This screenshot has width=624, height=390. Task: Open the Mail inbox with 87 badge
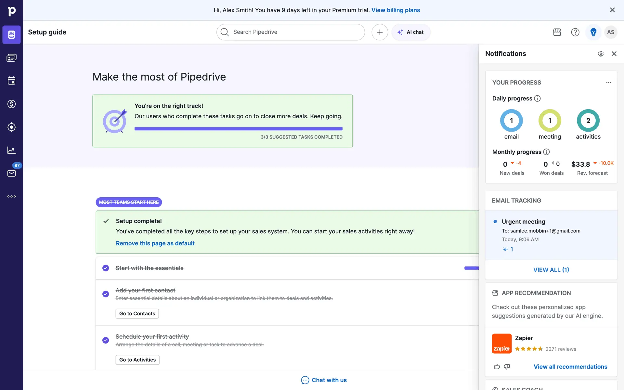tap(11, 173)
